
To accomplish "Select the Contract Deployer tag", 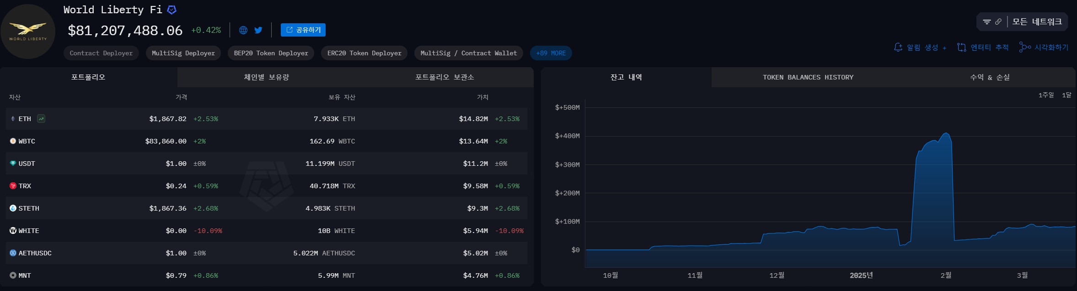I will pos(101,53).
